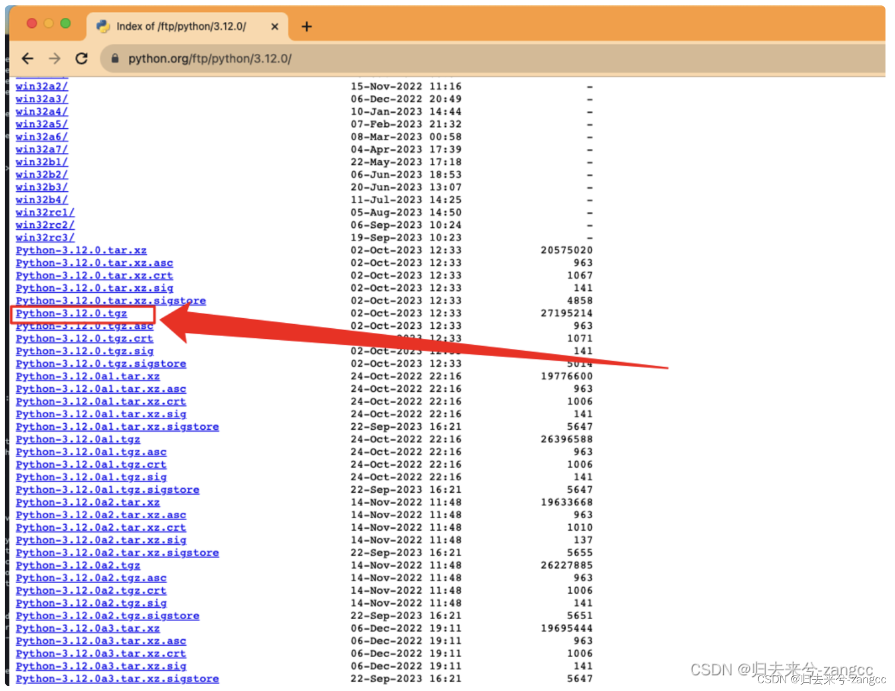Download the Python-3.12.0.tgz file

coord(71,313)
